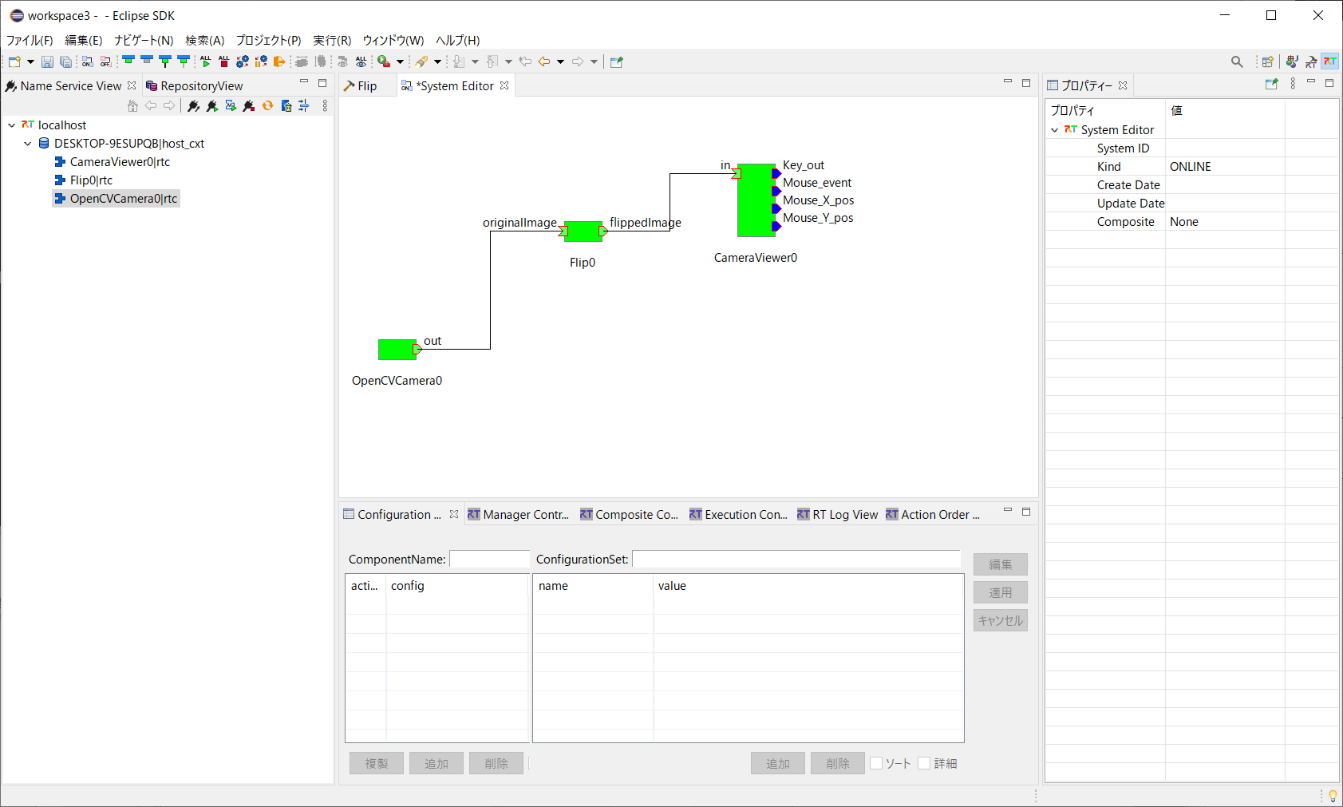Open a new offline System Editor (OFF icon)
Image resolution: width=1343 pixels, height=807 pixels.
click(105, 61)
